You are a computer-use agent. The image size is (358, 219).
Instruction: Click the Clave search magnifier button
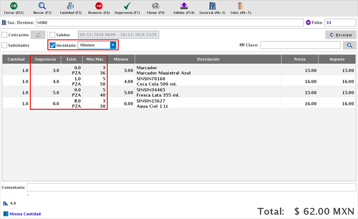point(349,45)
